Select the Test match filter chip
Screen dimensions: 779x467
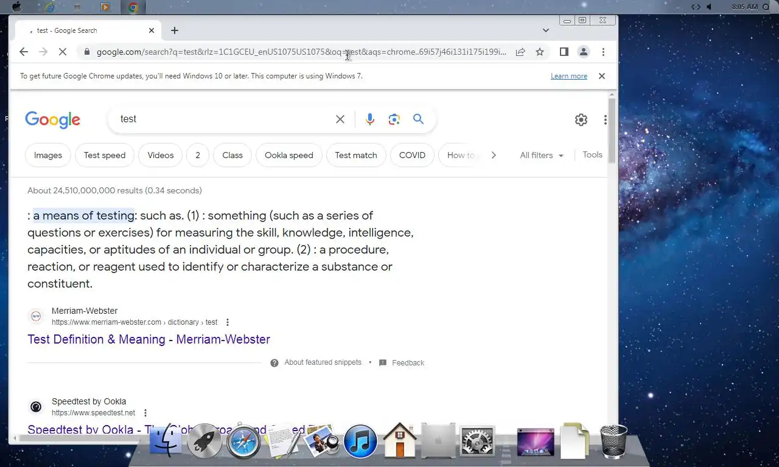tap(356, 155)
